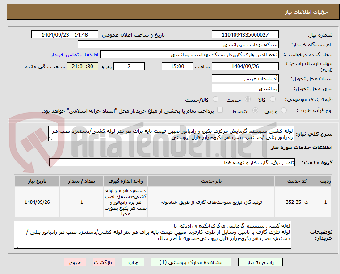The height and width of the screenshot is (274, 340).
Task: Click the remaining time field 21:01:30
Action: [x=83, y=66]
